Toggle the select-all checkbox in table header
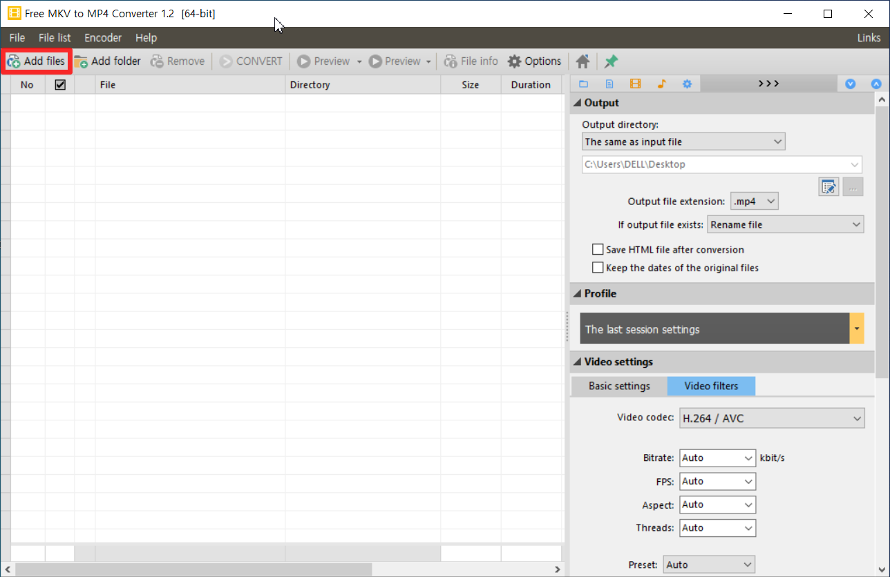The width and height of the screenshot is (890, 577). click(x=60, y=85)
